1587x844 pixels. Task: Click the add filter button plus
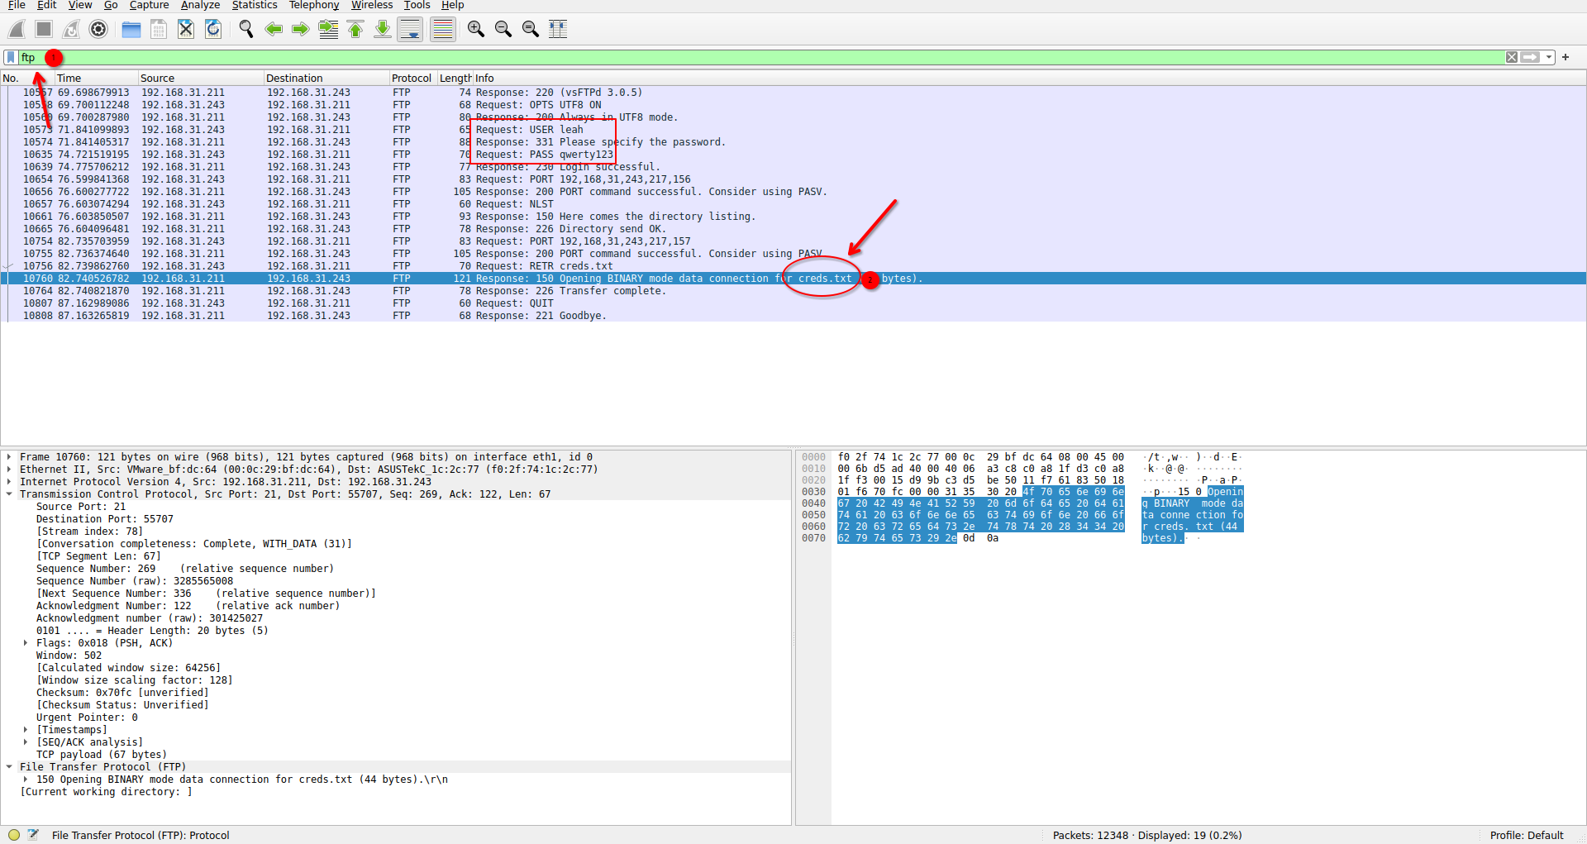1566,57
